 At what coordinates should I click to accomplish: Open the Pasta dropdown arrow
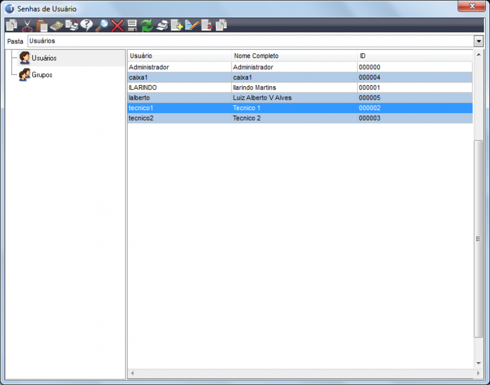(478, 41)
